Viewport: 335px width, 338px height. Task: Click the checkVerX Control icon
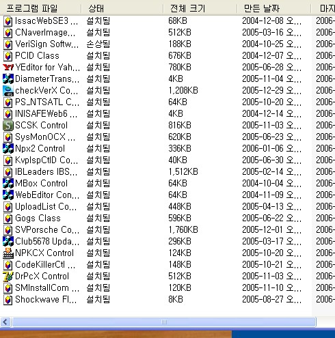pos(8,90)
